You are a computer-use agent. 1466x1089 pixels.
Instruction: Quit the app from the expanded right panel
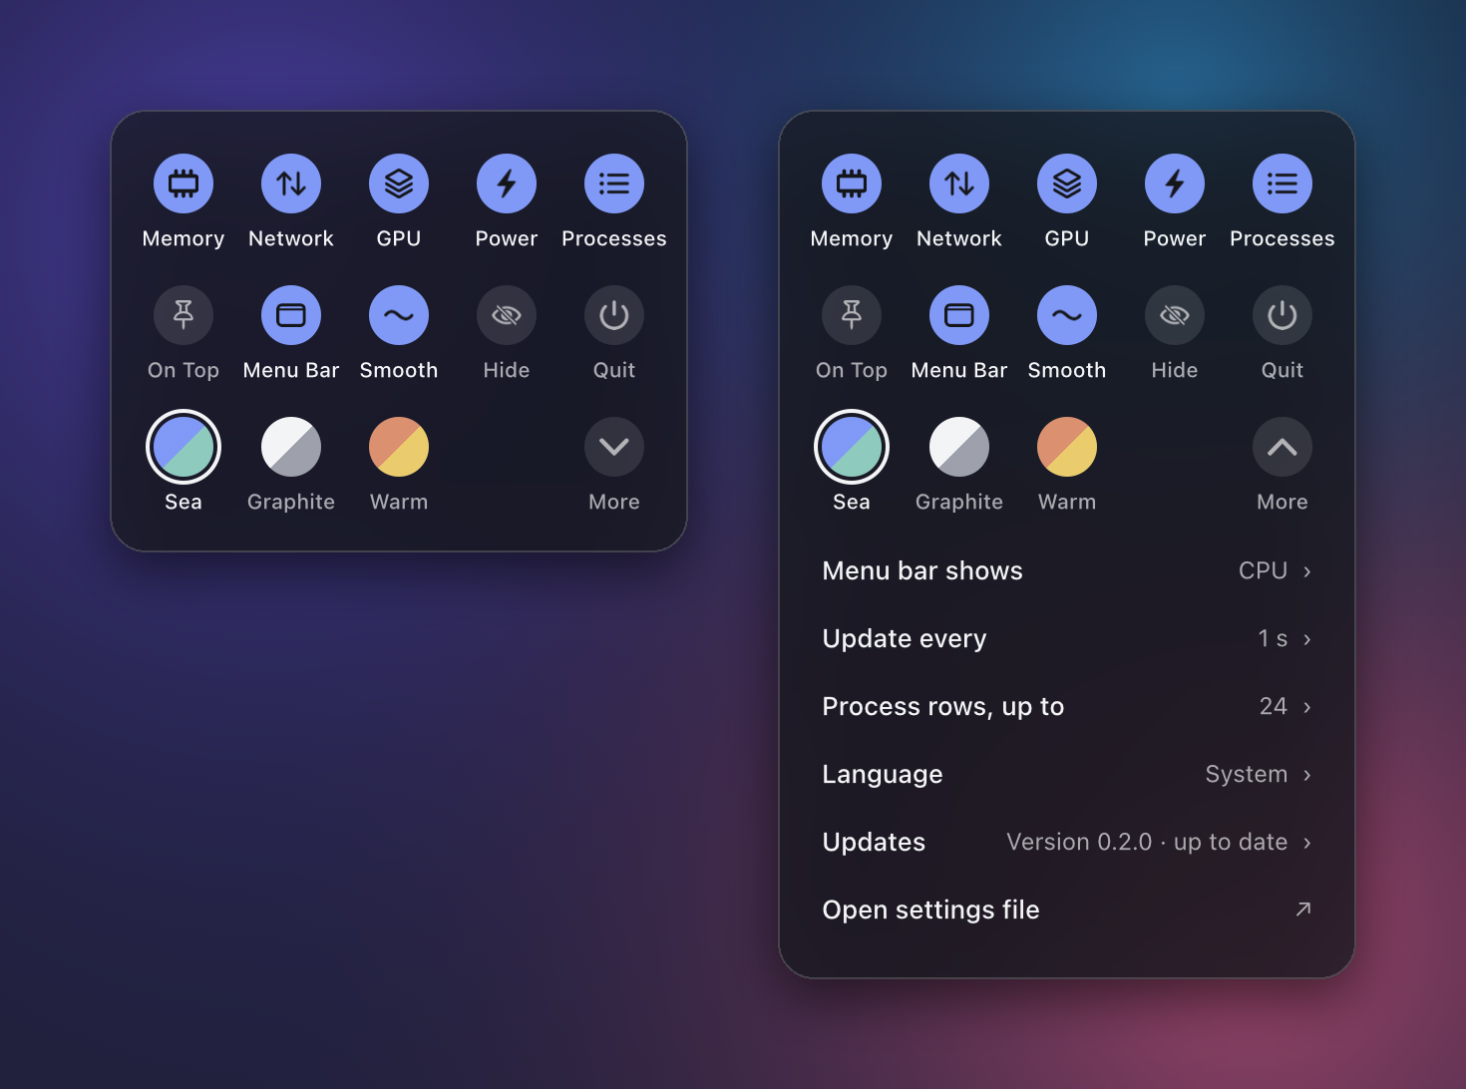click(1283, 315)
